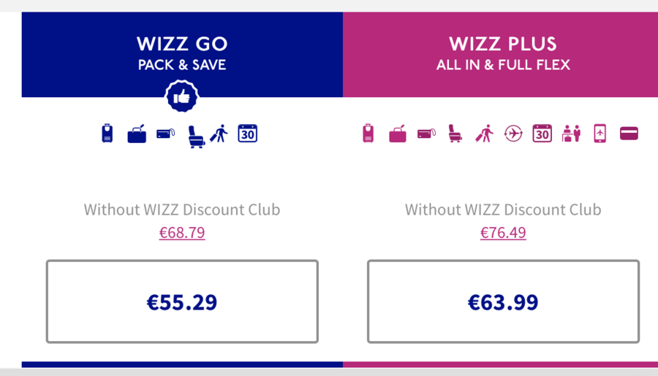Click WIZZ GO checked-in suitcase icon
The image size is (658, 376).
[107, 134]
